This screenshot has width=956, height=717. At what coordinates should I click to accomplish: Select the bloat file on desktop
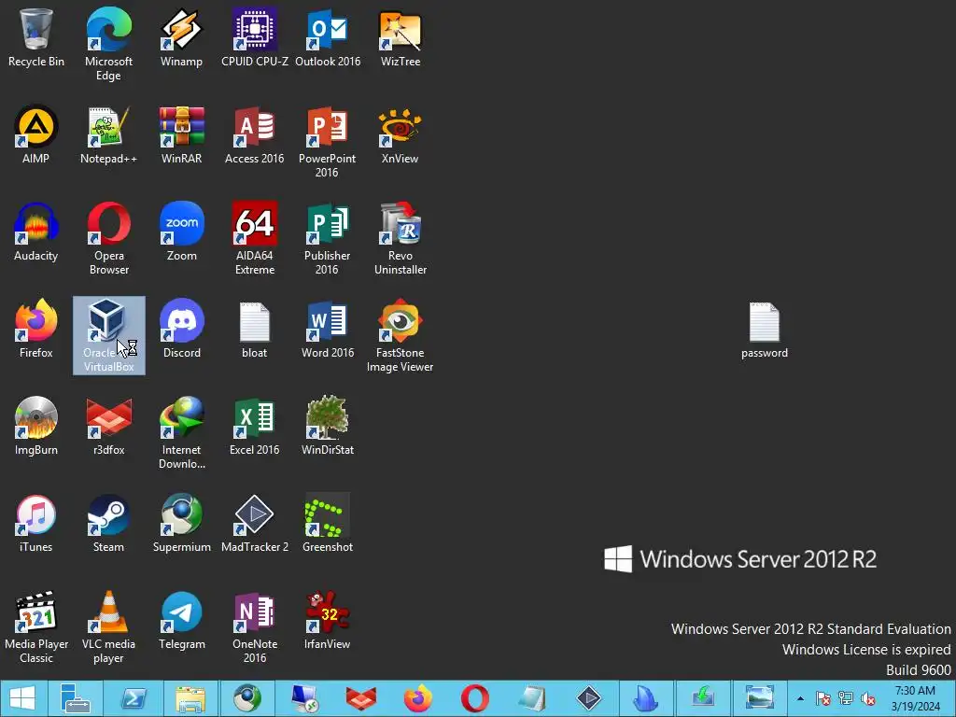click(x=255, y=329)
